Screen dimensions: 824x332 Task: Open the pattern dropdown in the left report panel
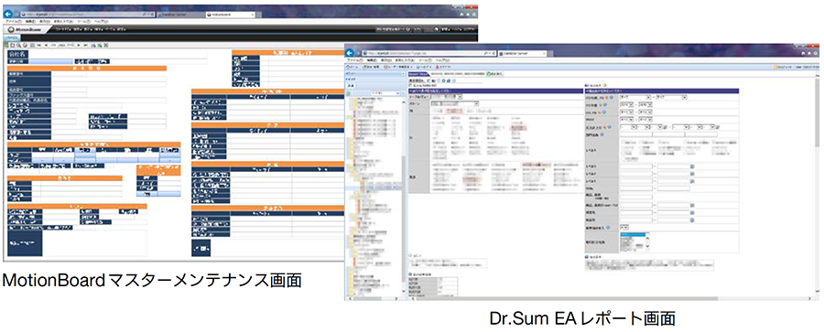pyautogui.click(x=454, y=104)
